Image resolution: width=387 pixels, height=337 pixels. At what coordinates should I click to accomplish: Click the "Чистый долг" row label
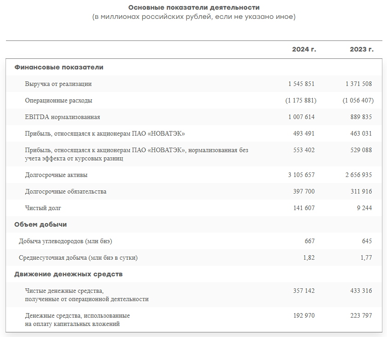tap(43, 208)
